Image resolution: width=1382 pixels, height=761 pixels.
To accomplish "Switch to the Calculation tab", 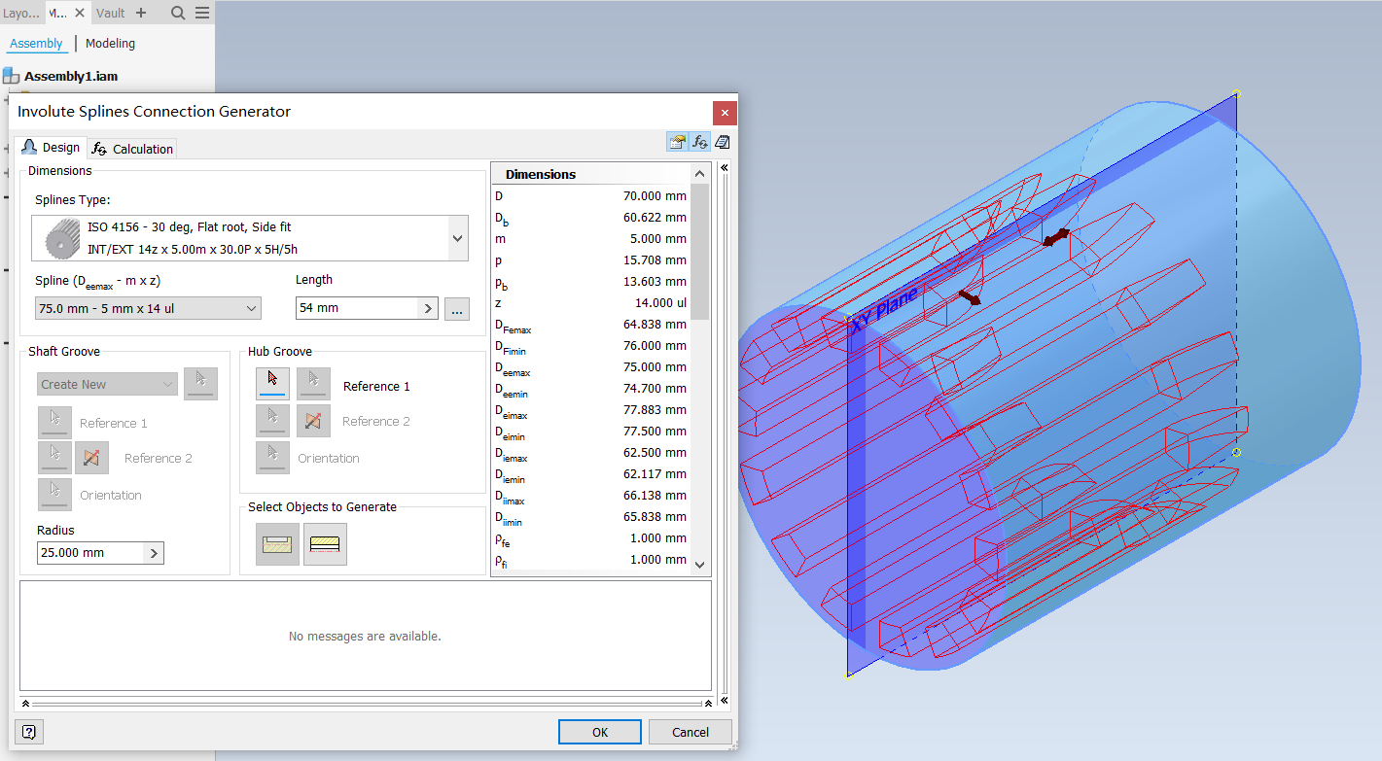I will 131,148.
